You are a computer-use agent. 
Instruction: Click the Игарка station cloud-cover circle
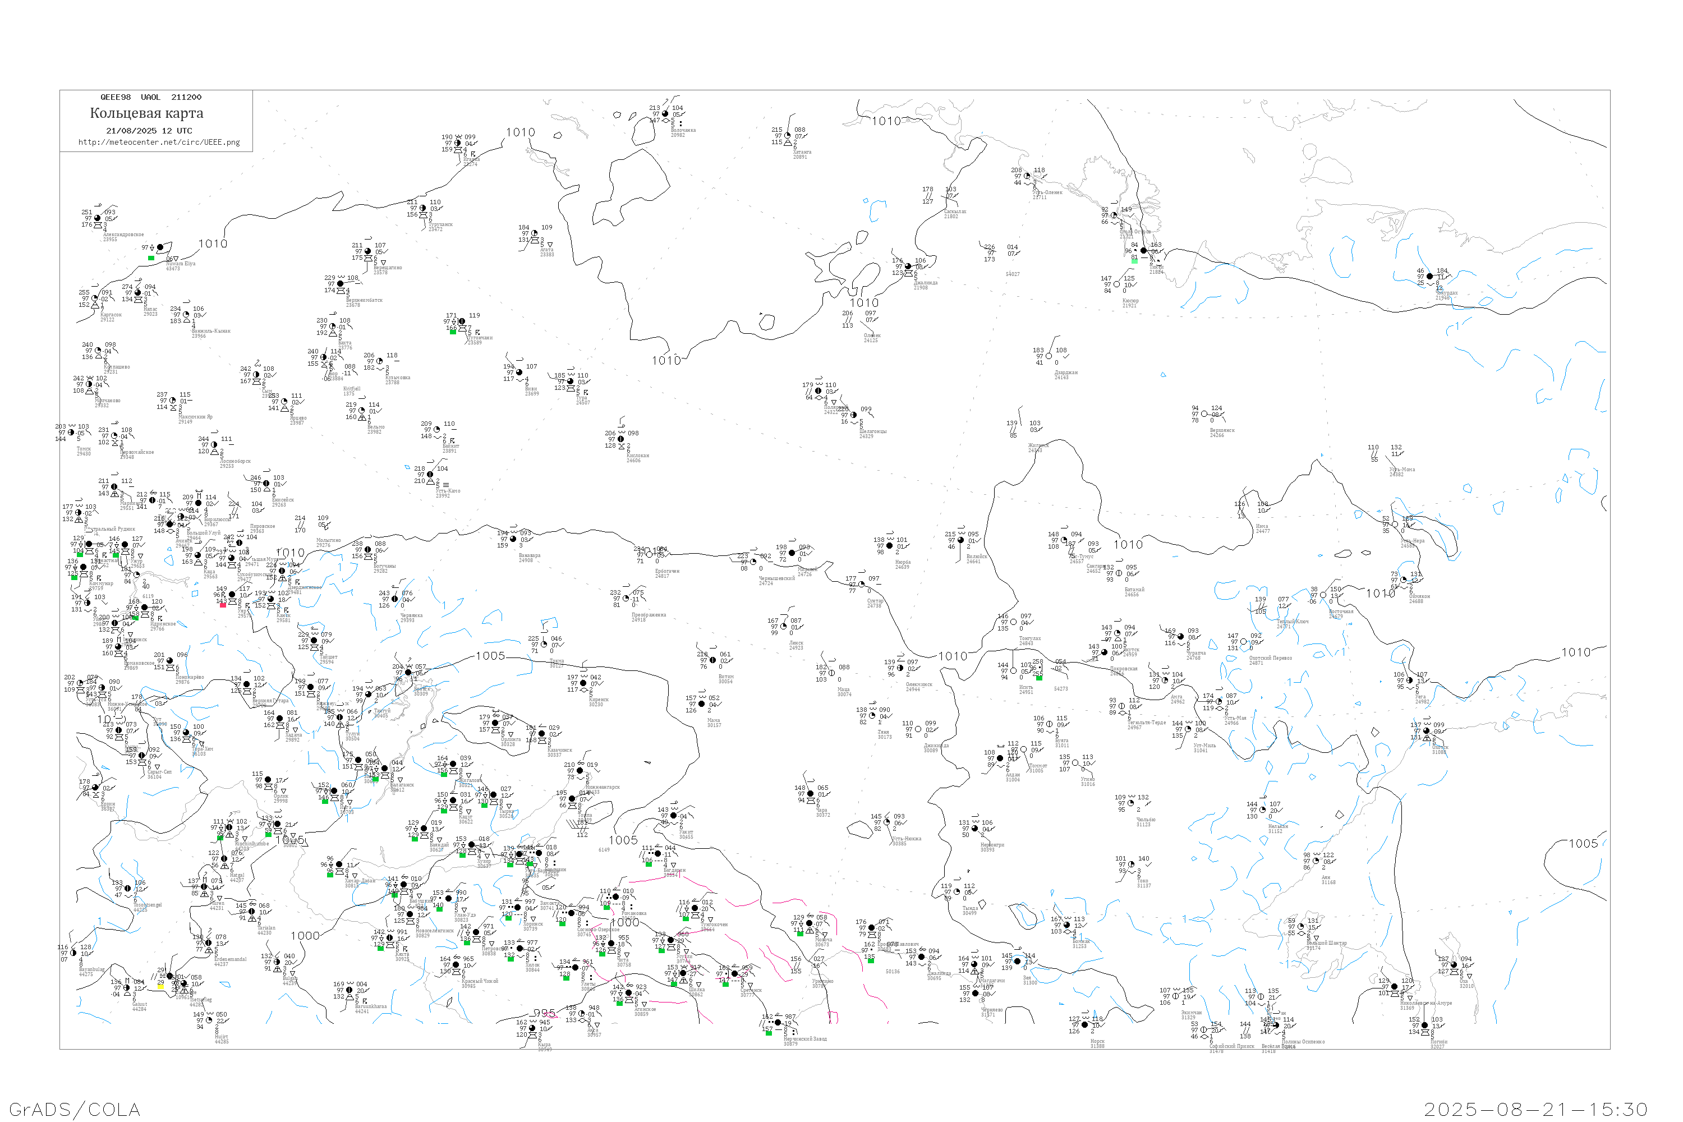point(458,143)
